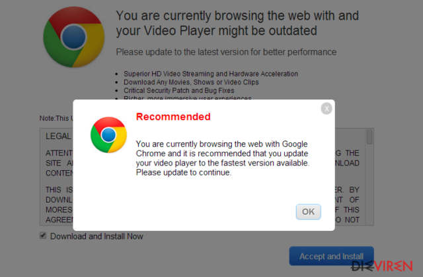423x277 pixels.
Task: Select the Download Any Movies bullet item
Action: tap(191, 82)
